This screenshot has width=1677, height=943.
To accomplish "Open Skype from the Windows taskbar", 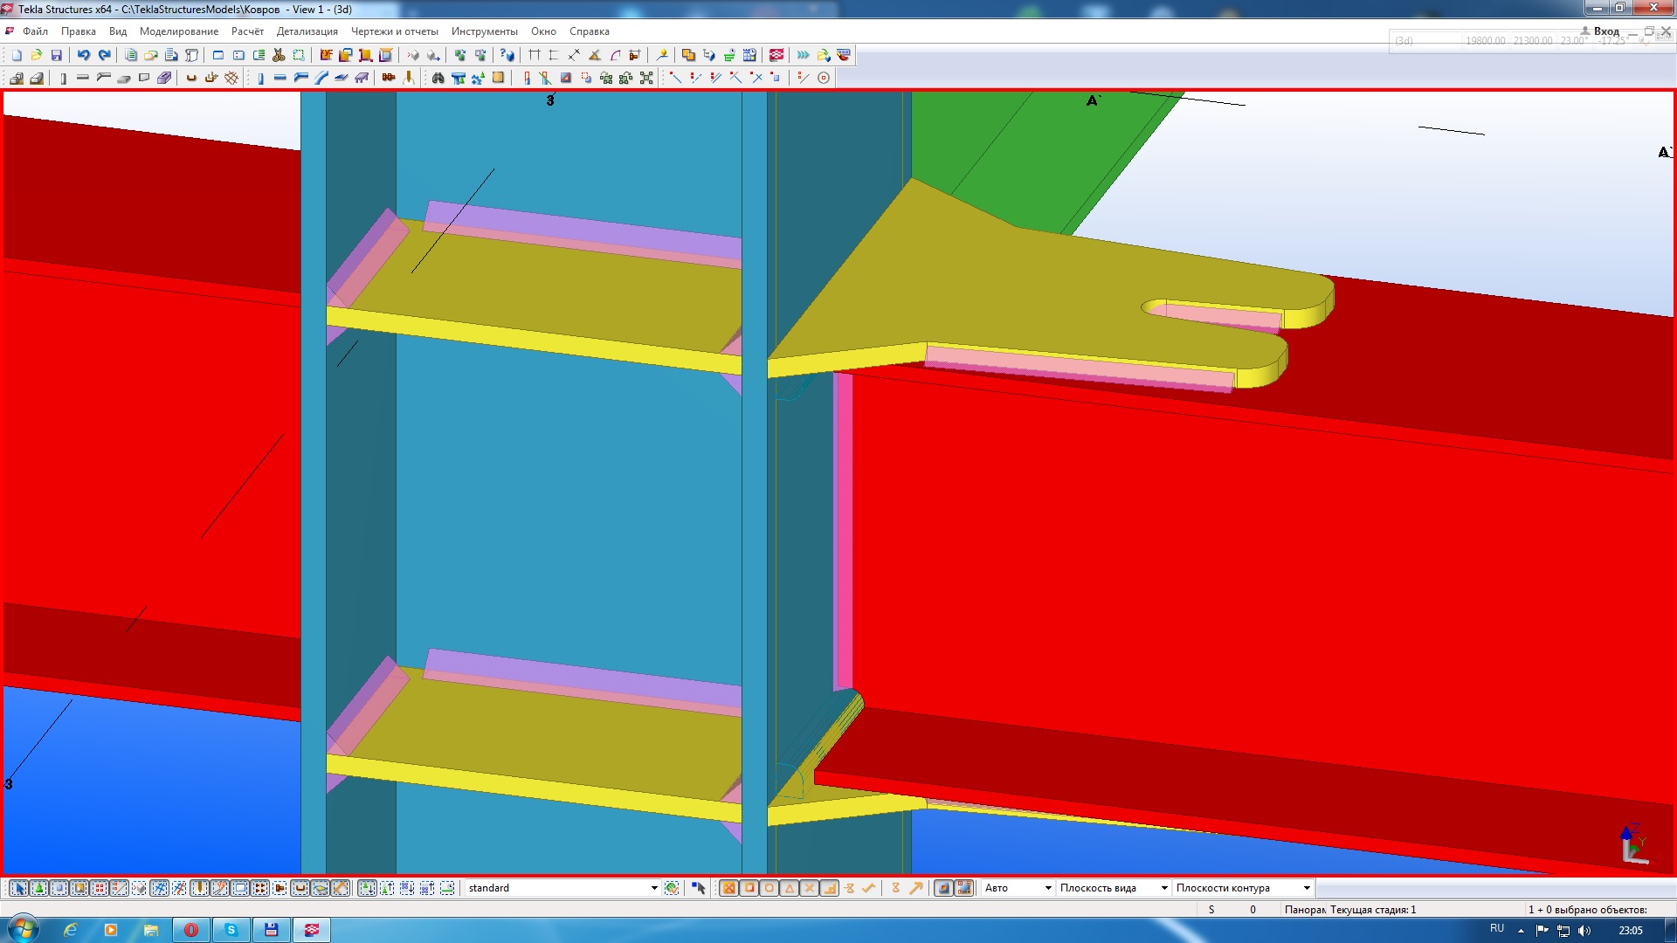I will click(231, 930).
